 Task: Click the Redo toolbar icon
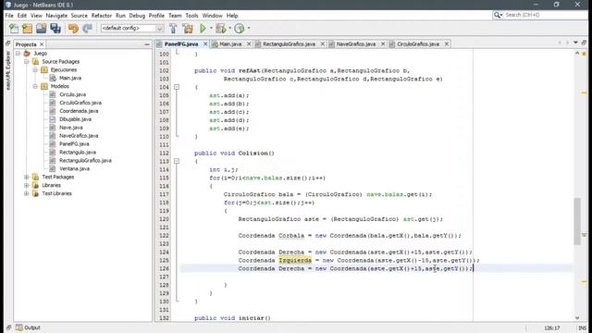click(87, 29)
